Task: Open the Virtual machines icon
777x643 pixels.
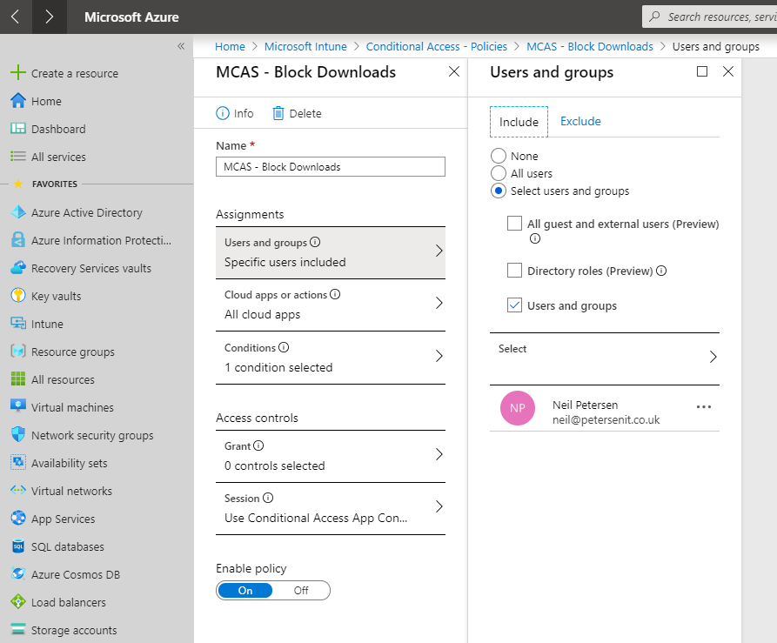Action: click(18, 406)
